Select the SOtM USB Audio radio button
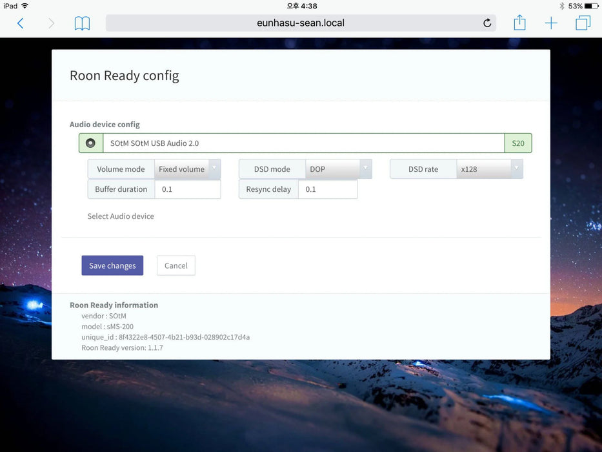The width and height of the screenshot is (602, 452). tap(90, 143)
